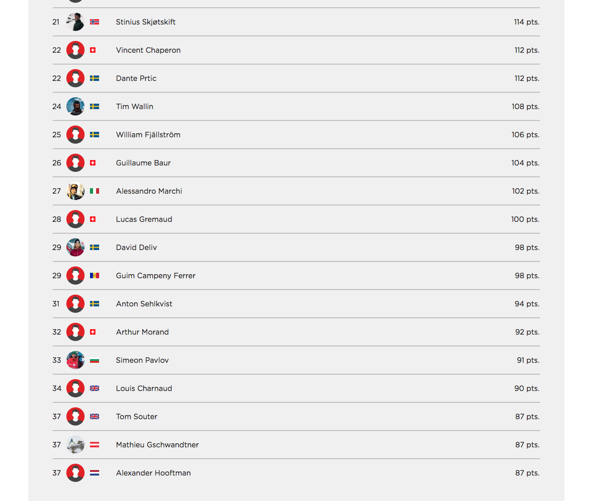The image size is (610, 501).
Task: Click Vincent Chaperon's default avatar icon
Action: coord(75,50)
